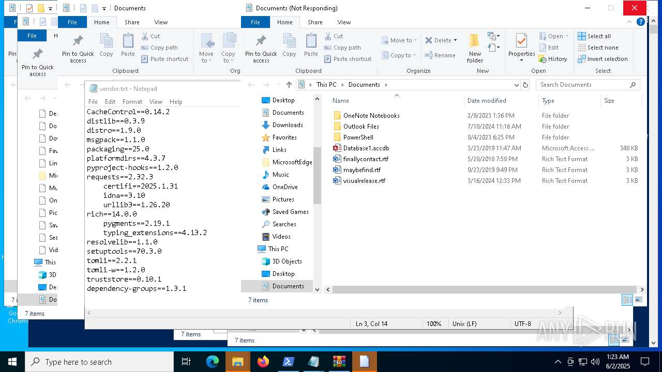Click Rename in Organize group
662x372 pixels.
pos(440,55)
